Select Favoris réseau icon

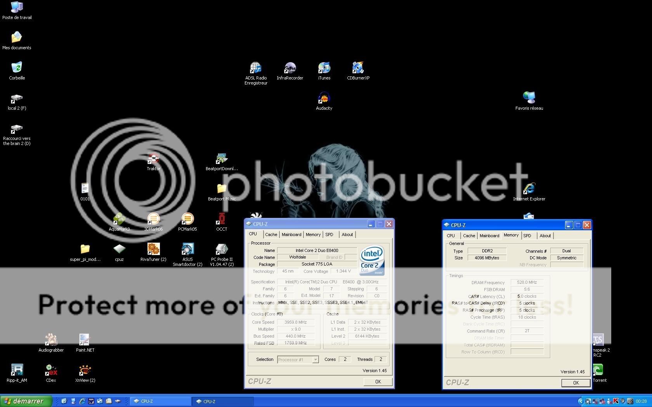click(x=529, y=101)
